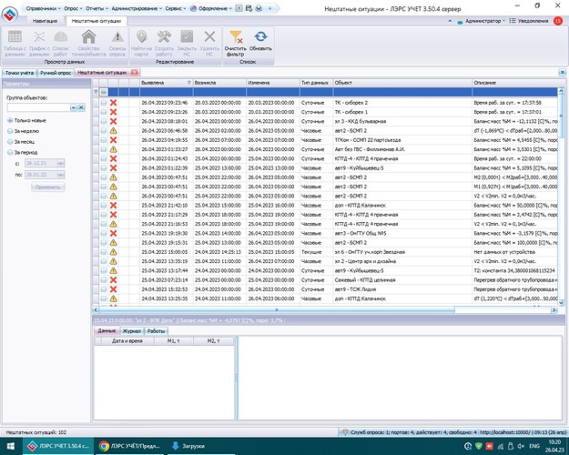Open the Группа объектов dropdown
This screenshot has width=569, height=455.
tap(74, 107)
